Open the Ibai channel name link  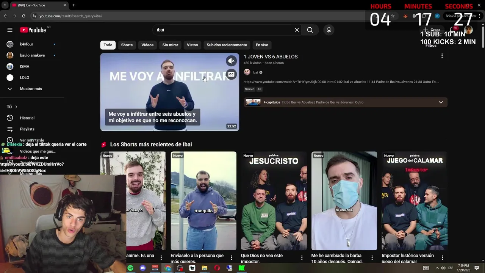click(x=255, y=72)
